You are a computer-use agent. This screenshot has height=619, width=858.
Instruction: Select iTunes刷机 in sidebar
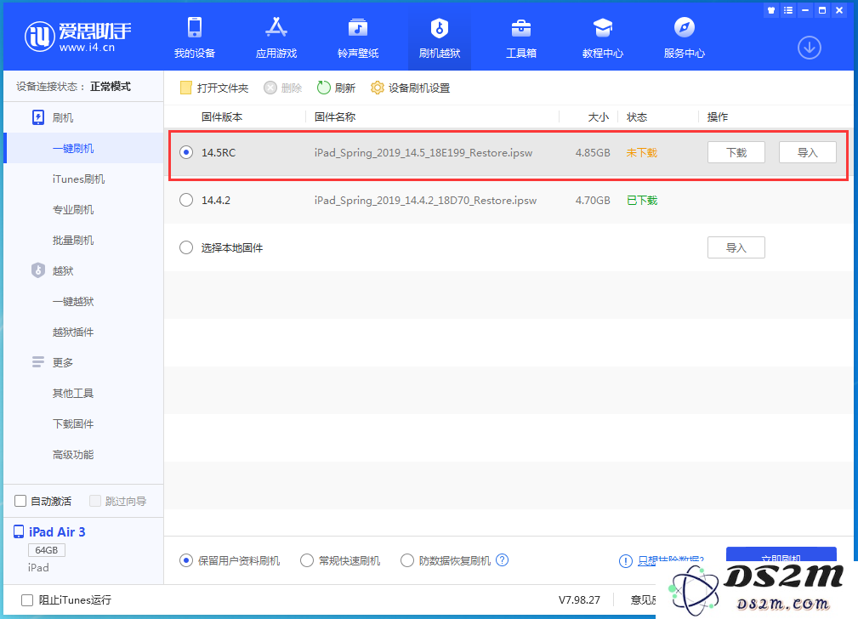click(x=78, y=179)
